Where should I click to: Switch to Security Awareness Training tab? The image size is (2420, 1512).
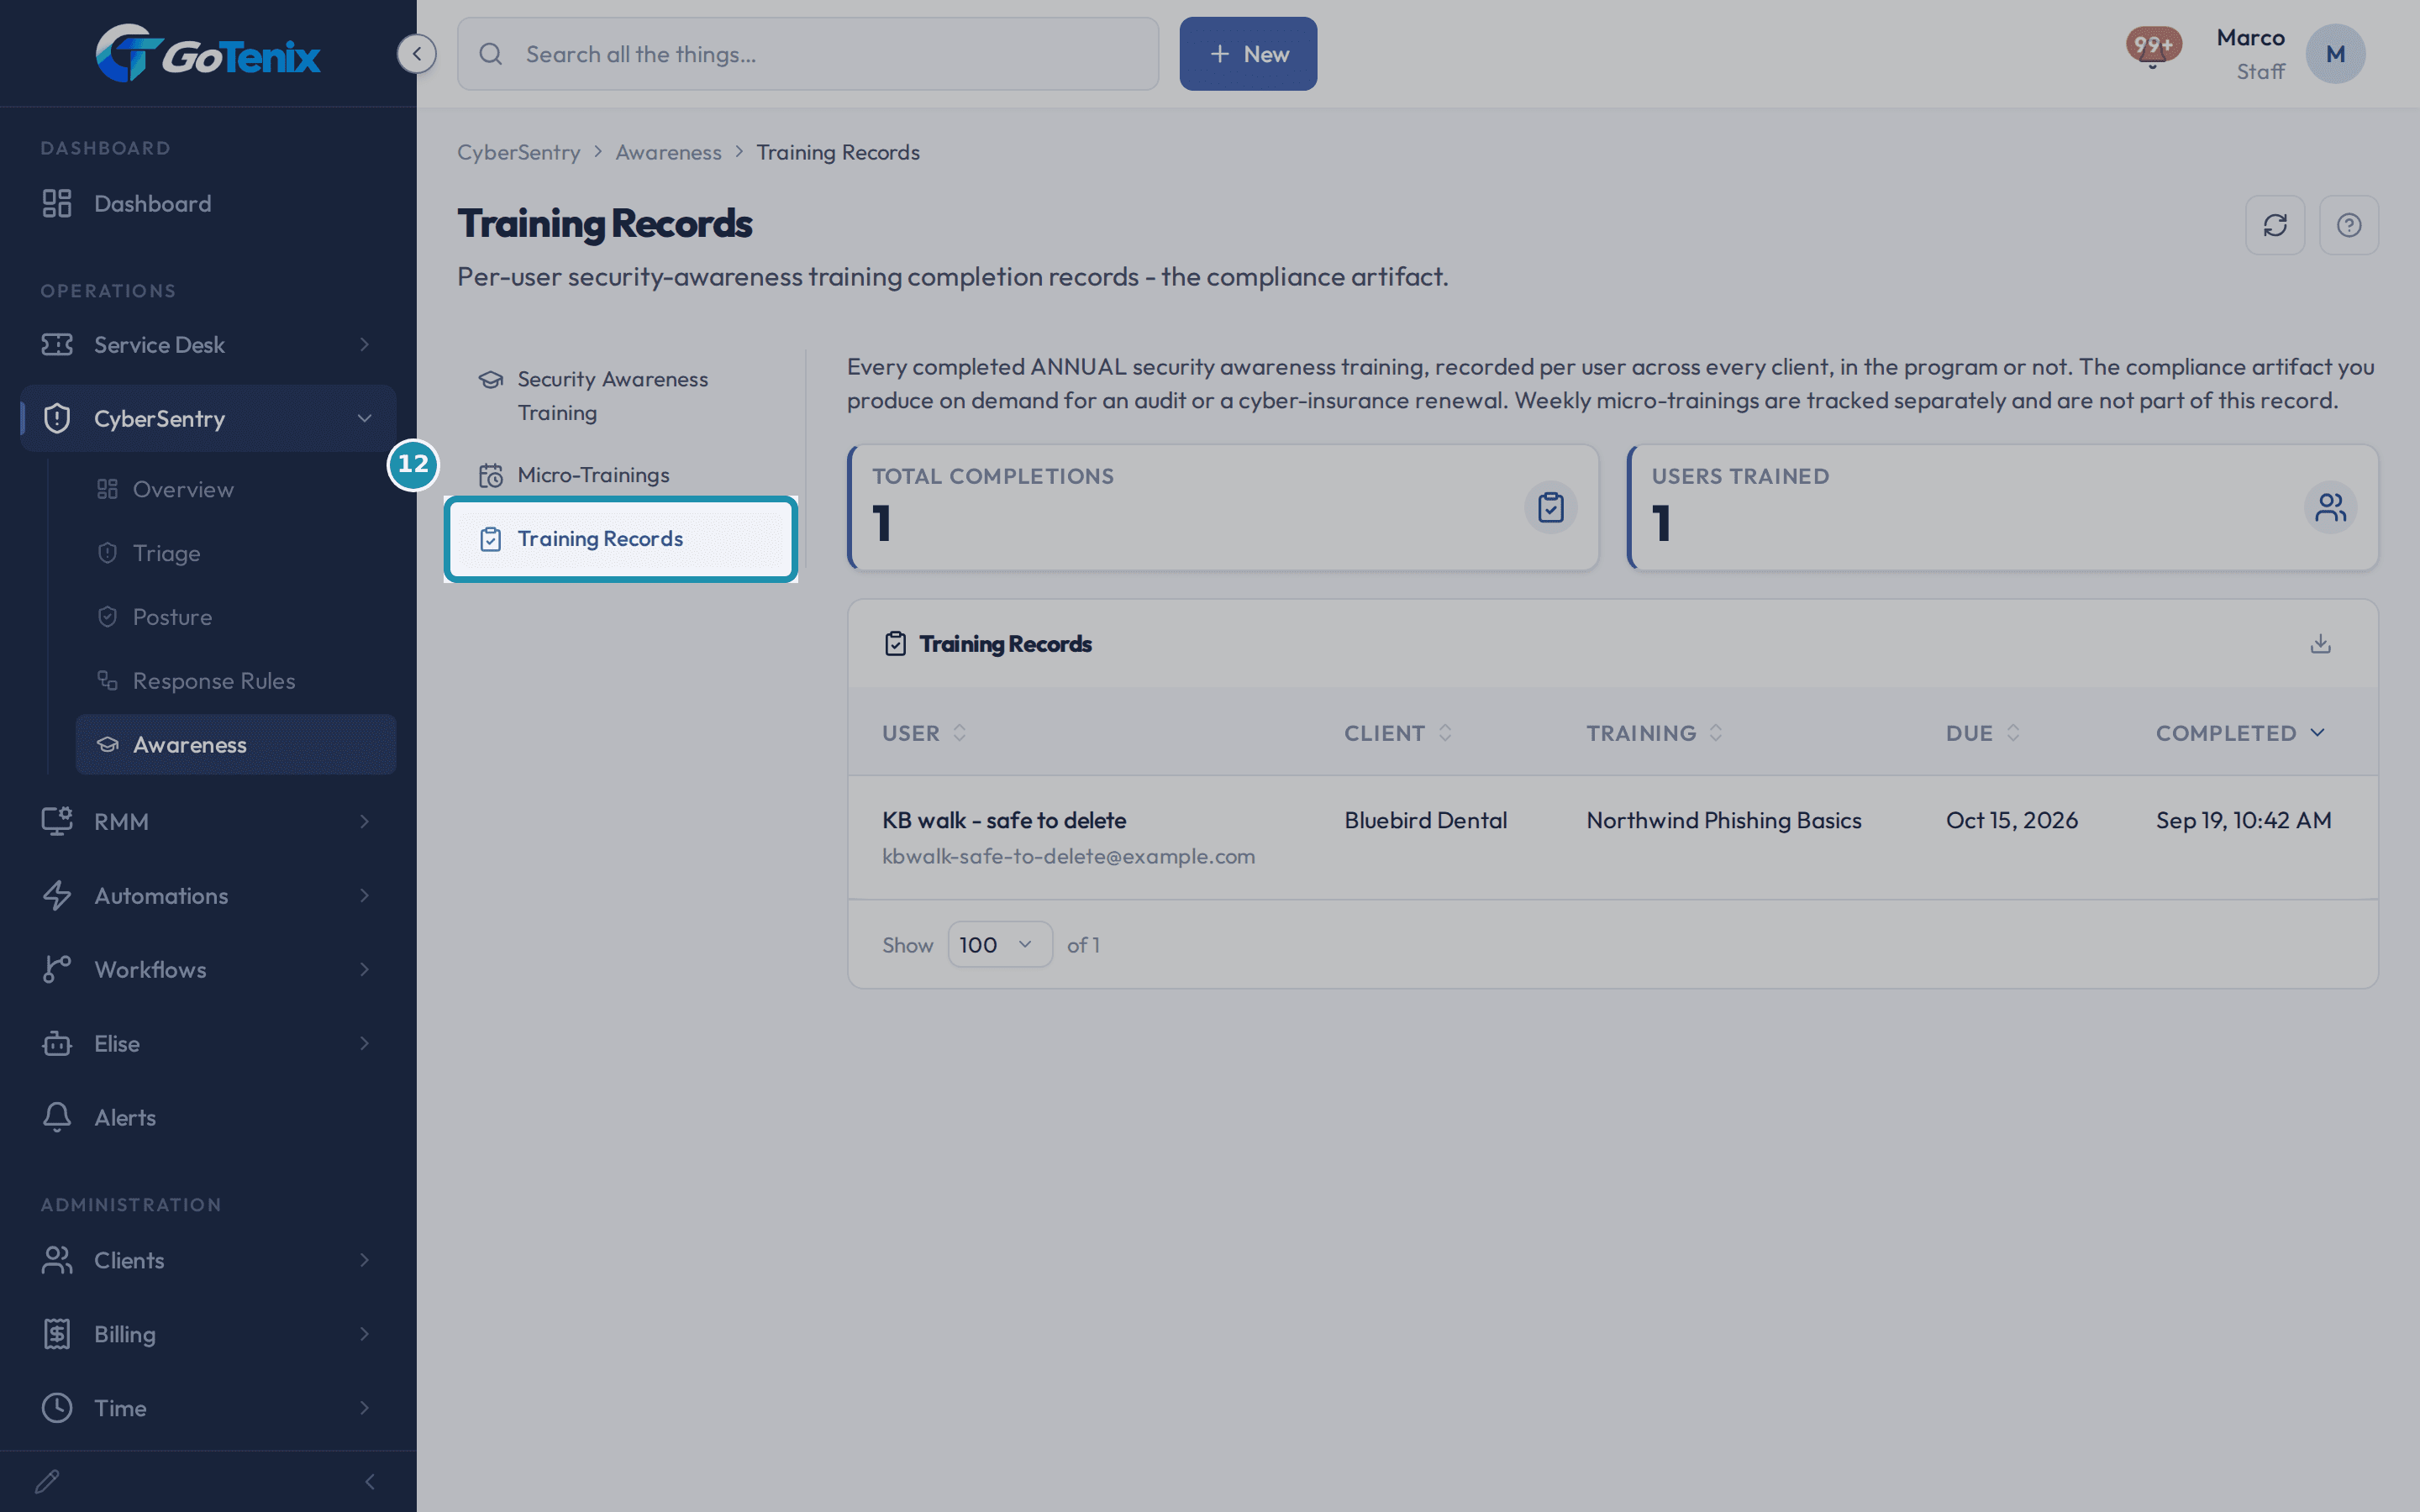(x=620, y=396)
